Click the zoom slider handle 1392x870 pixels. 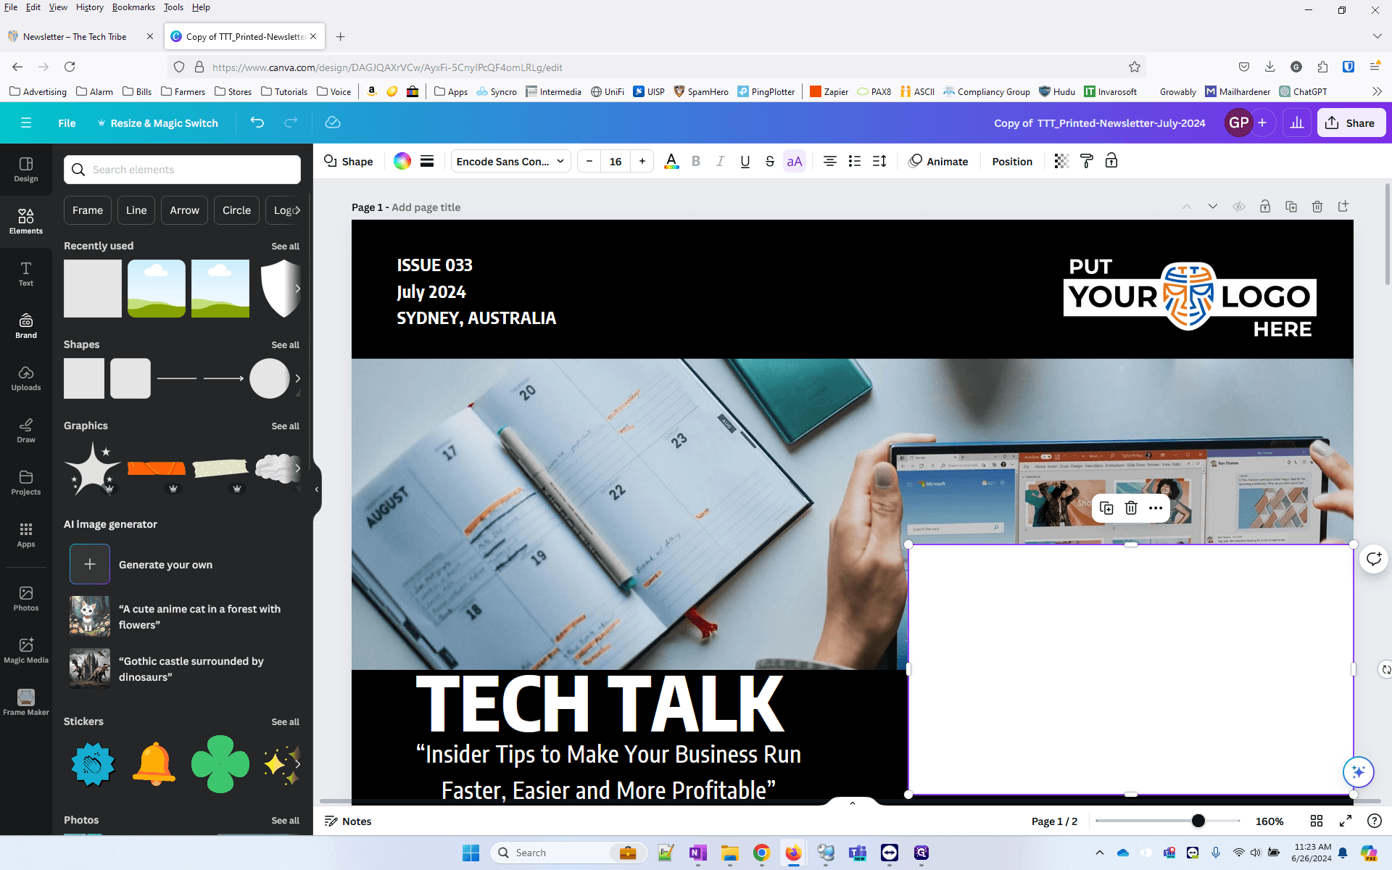click(x=1198, y=821)
